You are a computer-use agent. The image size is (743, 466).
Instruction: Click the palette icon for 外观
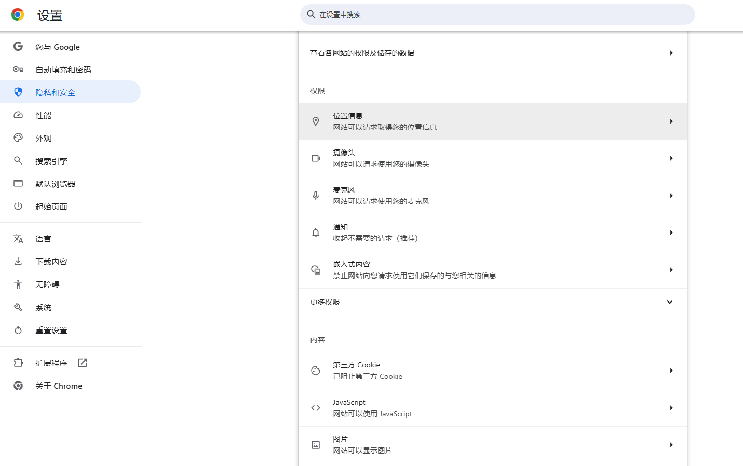coord(18,138)
